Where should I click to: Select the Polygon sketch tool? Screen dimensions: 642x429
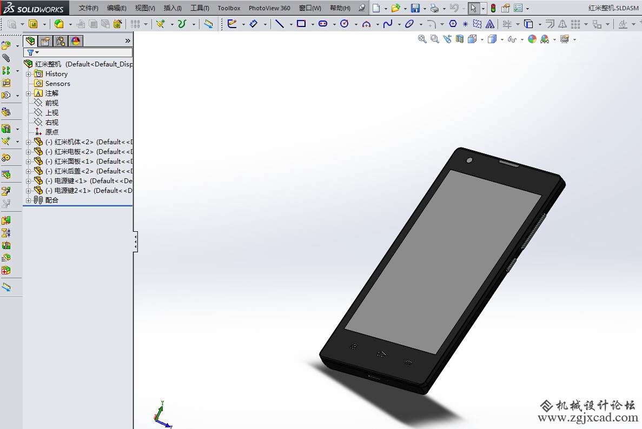point(453,24)
